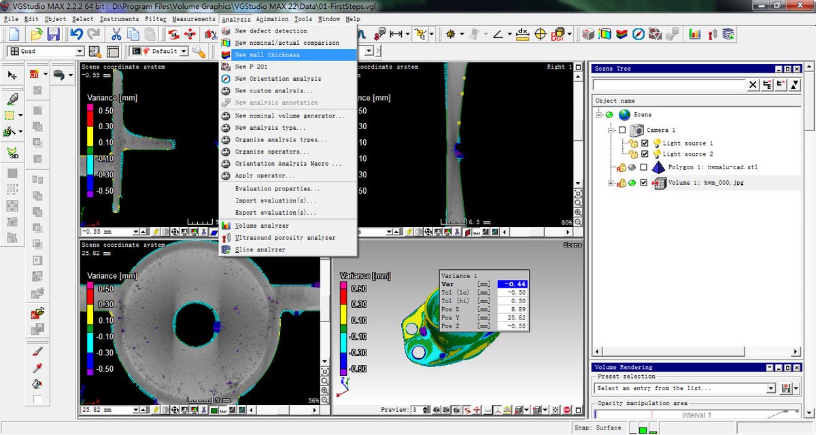
Task: Click the red brush tool in left sidebar
Action: click(37, 351)
